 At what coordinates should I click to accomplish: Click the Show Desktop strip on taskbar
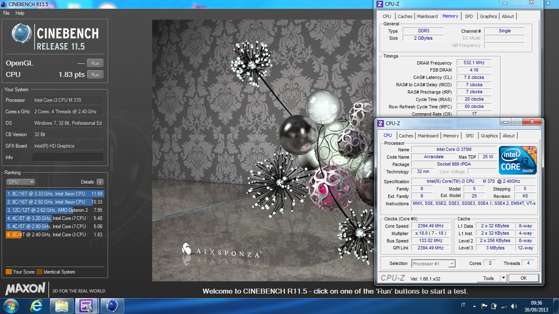click(x=556, y=306)
